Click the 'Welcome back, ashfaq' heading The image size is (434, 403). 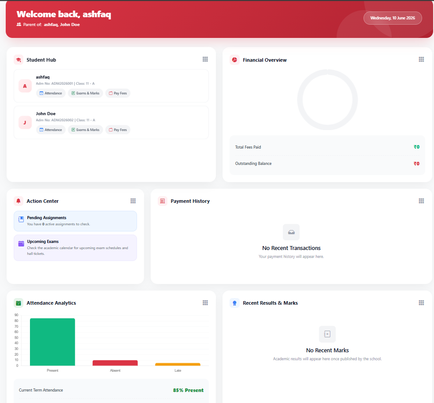point(64,14)
